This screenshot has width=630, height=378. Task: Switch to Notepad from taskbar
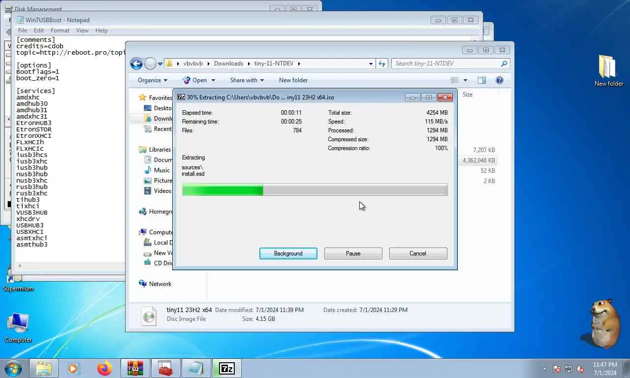pos(196,368)
